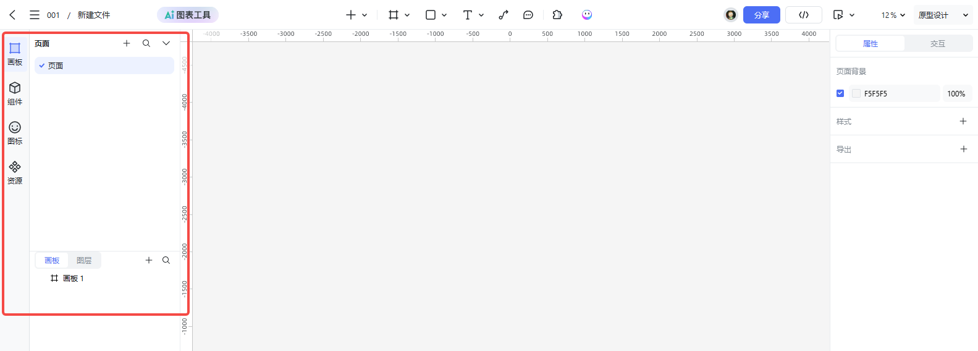
Task: Go back with the left arrow icon
Action: pos(12,15)
